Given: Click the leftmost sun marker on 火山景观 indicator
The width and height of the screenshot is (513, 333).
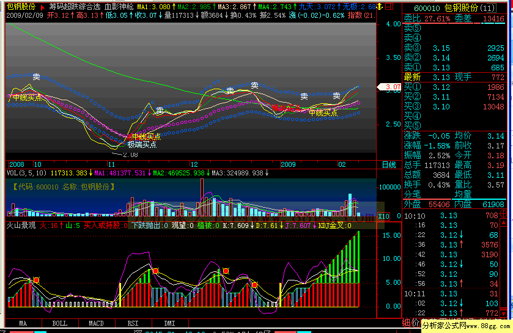Looking at the screenshot, I should 36,280.
